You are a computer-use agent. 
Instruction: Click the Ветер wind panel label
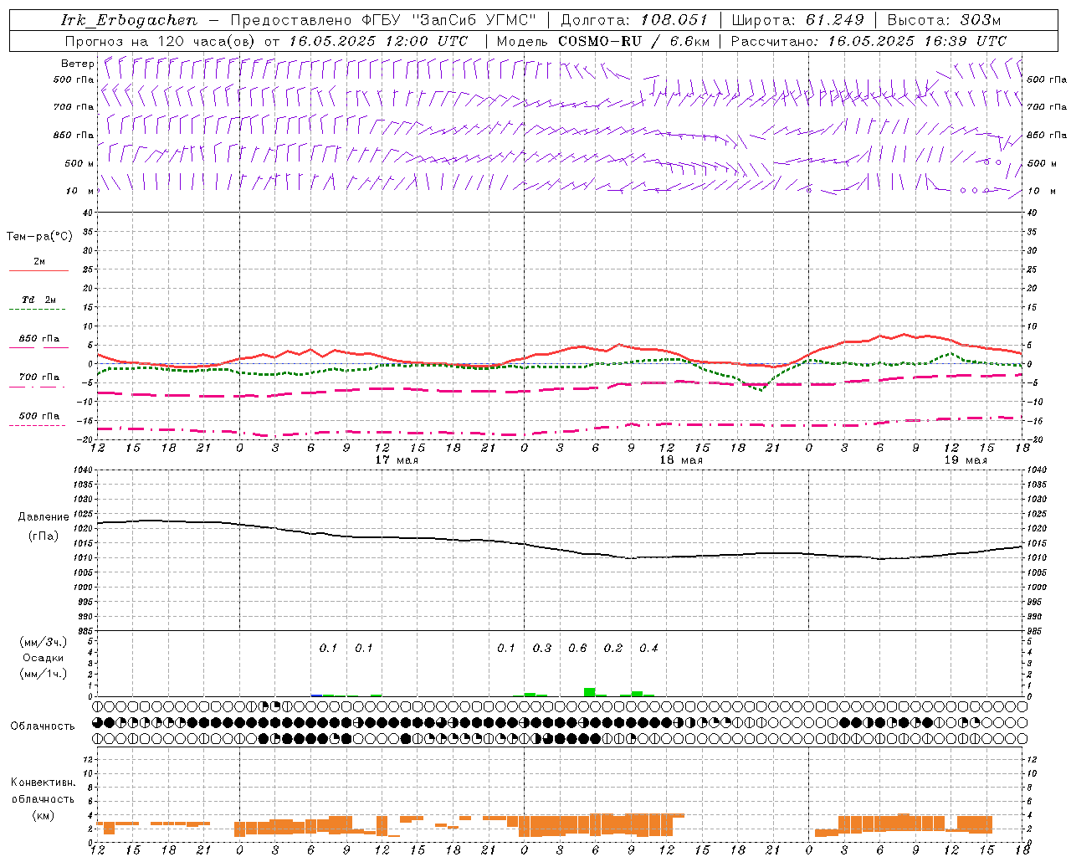click(77, 64)
